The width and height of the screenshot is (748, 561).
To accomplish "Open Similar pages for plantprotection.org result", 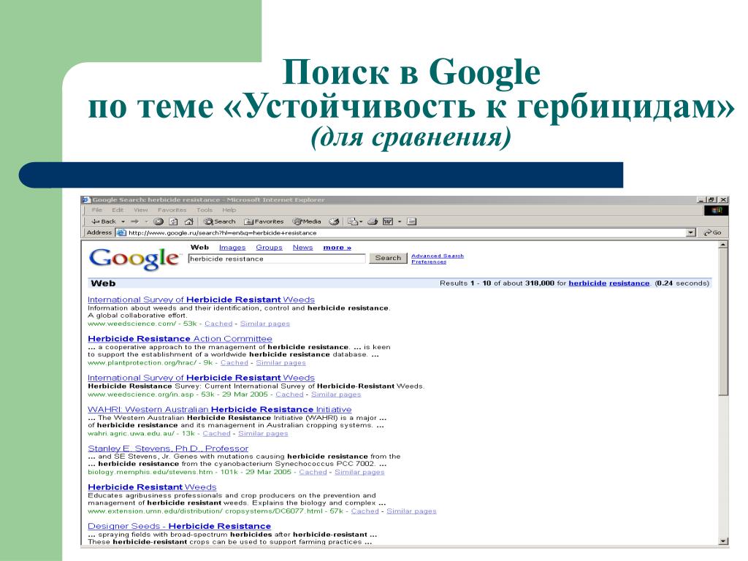I will [280, 363].
